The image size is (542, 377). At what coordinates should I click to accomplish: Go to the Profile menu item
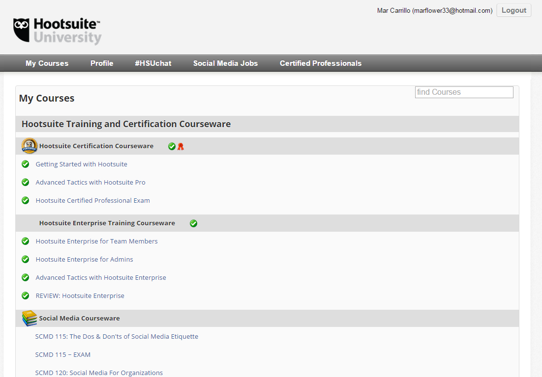pos(102,63)
